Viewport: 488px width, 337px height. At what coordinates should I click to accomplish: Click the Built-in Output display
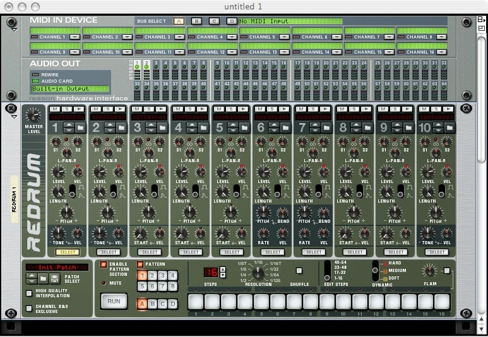tap(70, 89)
